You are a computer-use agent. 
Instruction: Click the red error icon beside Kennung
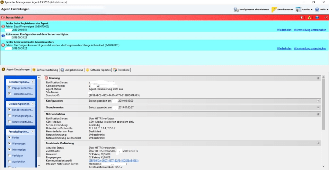pos(46,78)
